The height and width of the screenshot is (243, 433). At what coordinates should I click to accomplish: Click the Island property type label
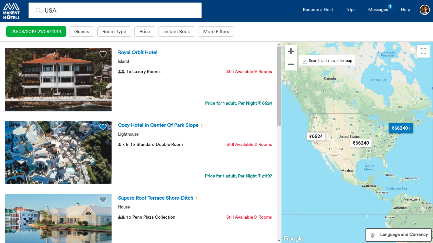coord(124,62)
